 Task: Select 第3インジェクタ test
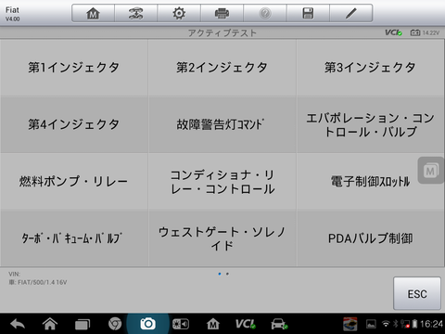[x=370, y=68]
